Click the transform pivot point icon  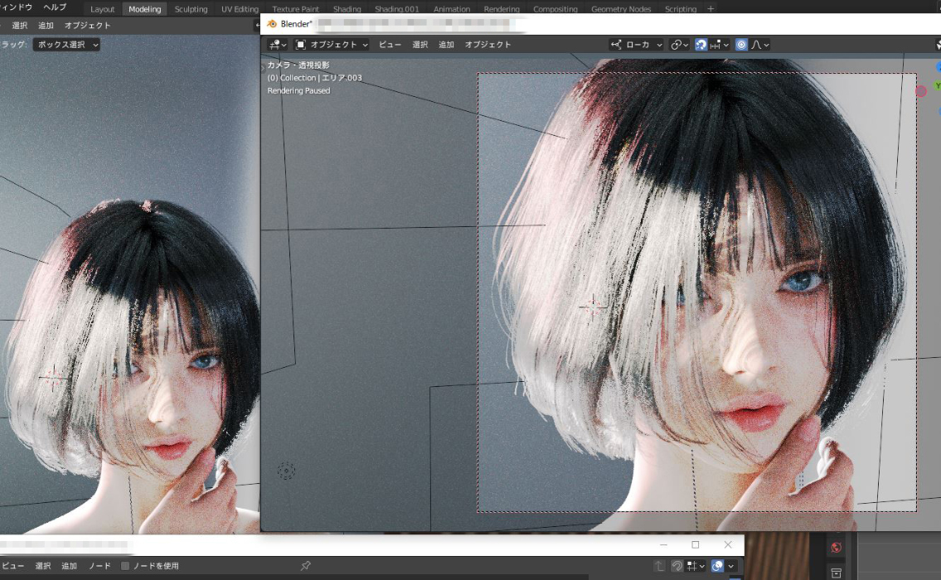[x=677, y=45]
